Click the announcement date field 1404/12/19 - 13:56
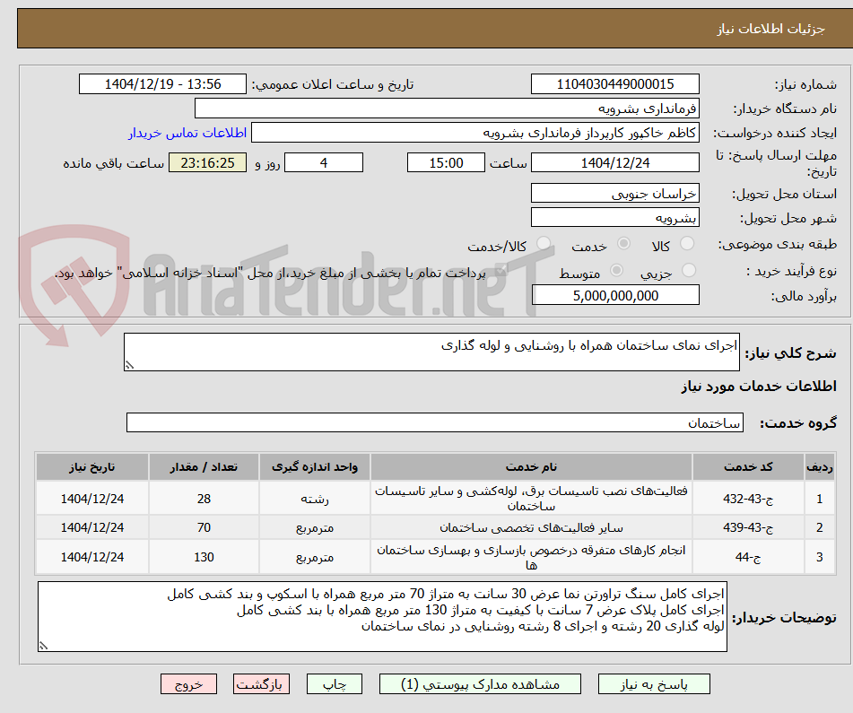The height and width of the screenshot is (713, 853). pos(162,84)
